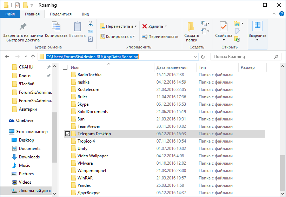286x197 pixels.
Task: Tick the select-all checkbox by Имя header
Action: coord(65,67)
